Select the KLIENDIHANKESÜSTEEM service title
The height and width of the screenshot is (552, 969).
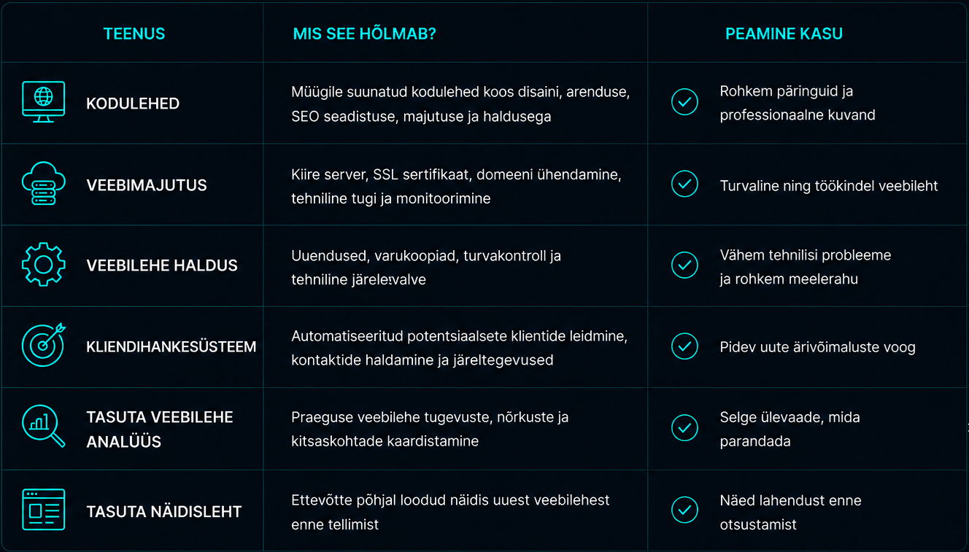(171, 347)
